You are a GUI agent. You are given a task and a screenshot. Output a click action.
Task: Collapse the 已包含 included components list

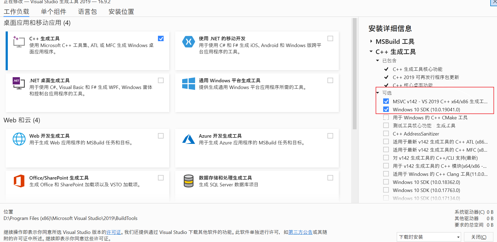point(378,60)
